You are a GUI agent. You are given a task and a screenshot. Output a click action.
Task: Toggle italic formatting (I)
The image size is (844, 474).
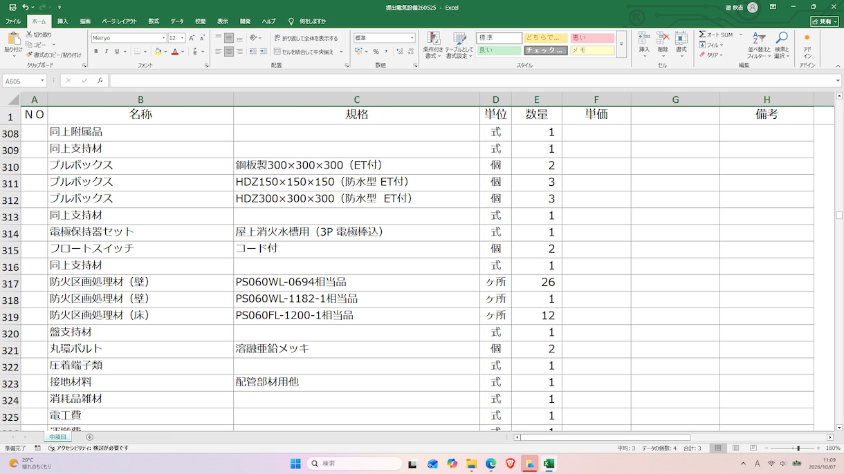107,52
